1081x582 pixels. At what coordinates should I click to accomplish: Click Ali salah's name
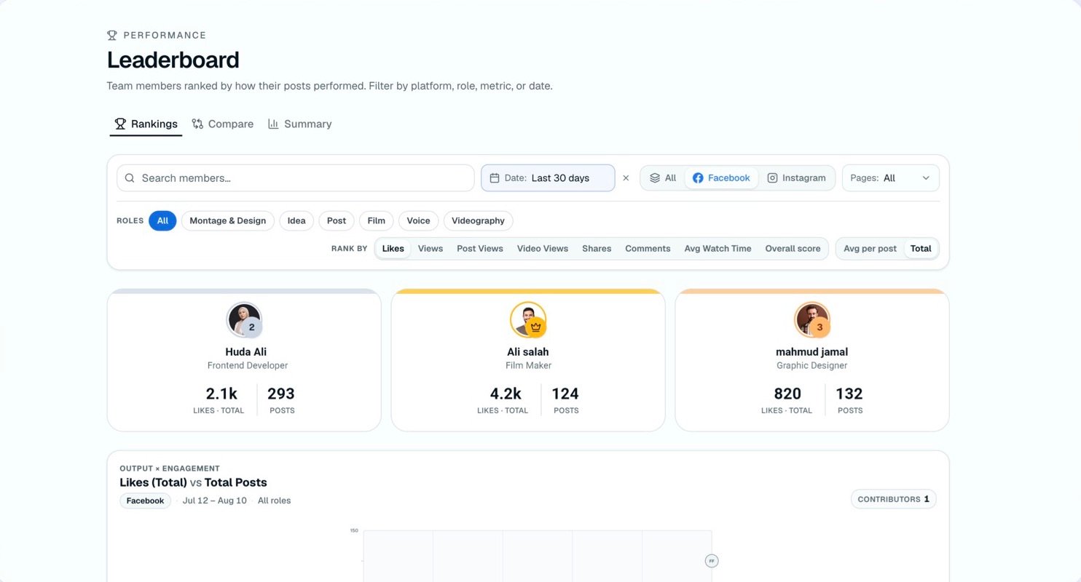click(528, 352)
